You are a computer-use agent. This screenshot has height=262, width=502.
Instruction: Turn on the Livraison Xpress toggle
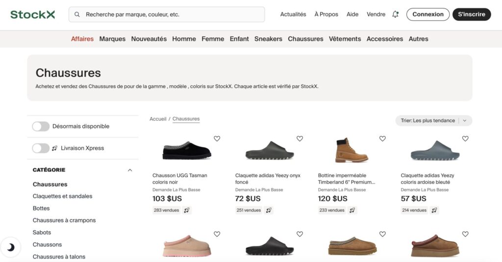pos(41,148)
